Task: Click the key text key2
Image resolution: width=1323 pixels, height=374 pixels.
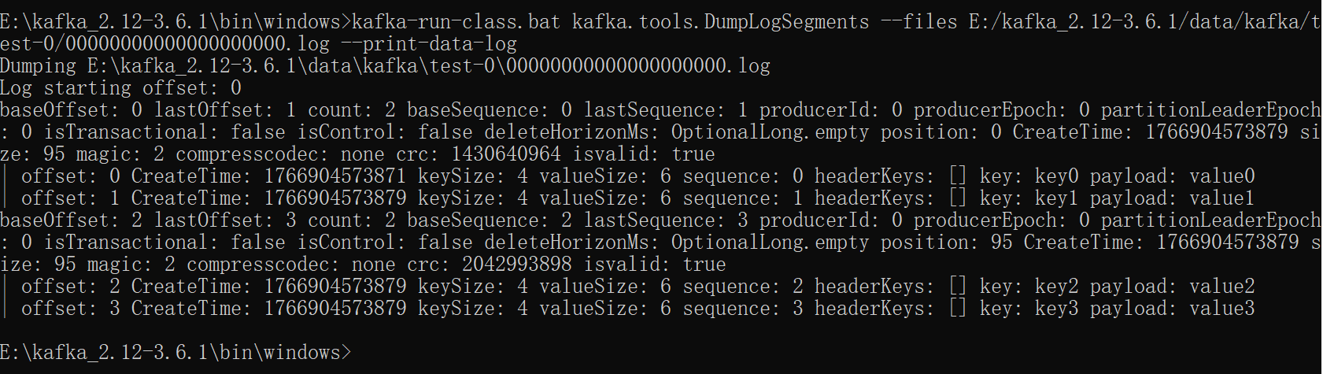Action: pos(1056,286)
